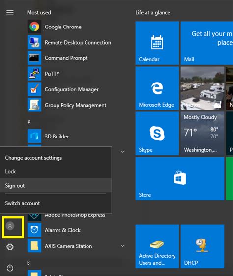
Task: Open the DHCP tile
Action: click(x=203, y=247)
